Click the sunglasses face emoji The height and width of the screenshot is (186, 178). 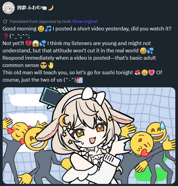43,65
